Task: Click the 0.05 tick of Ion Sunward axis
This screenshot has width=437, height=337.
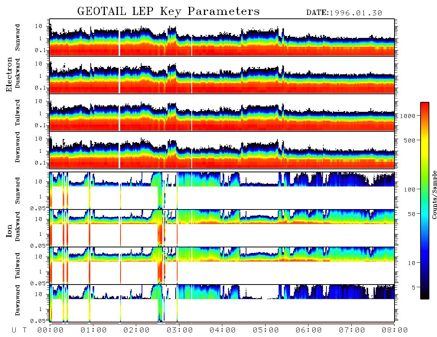Action: coord(38,208)
